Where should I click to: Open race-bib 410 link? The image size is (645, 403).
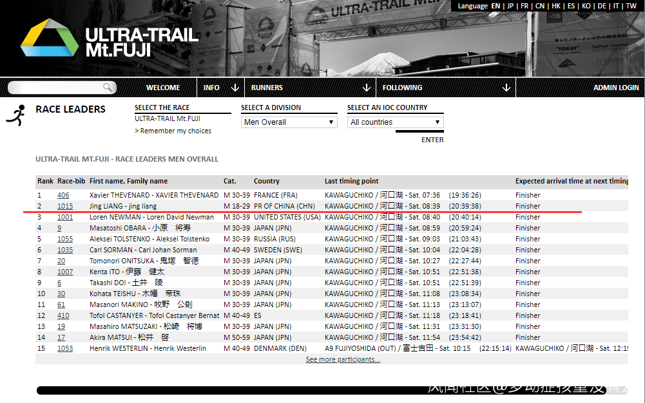click(63, 315)
